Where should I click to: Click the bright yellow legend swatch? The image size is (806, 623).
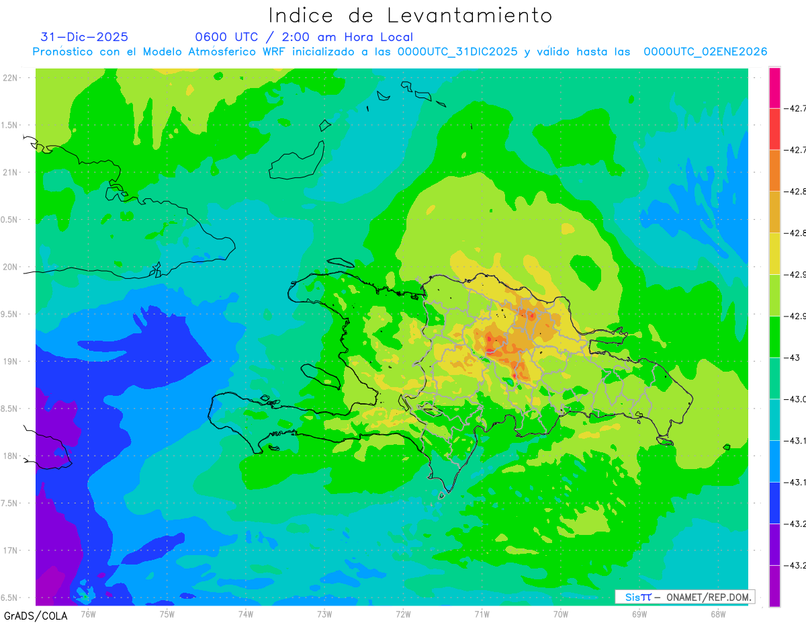click(x=774, y=253)
